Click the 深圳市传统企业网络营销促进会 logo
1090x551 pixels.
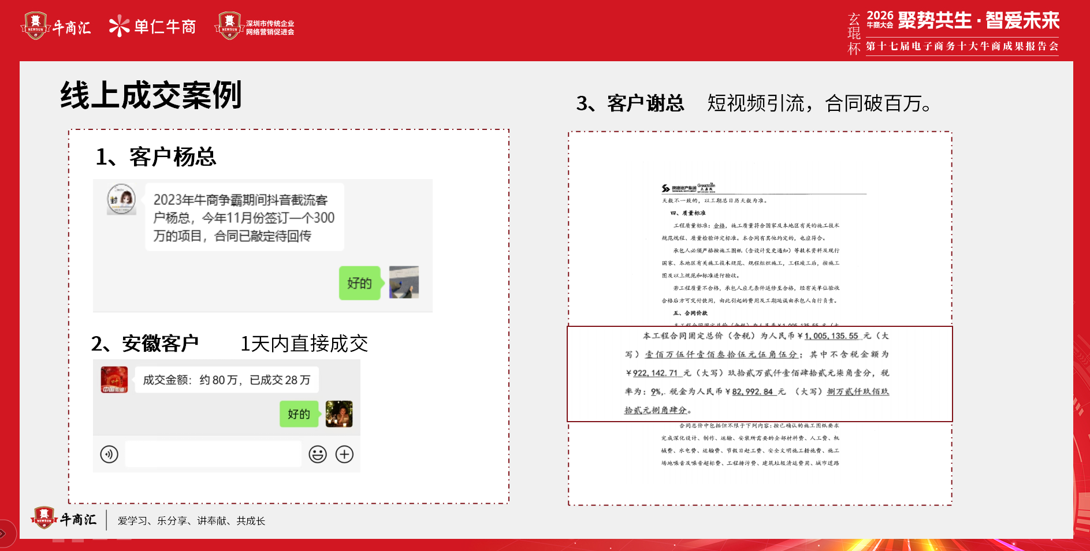[x=254, y=26]
